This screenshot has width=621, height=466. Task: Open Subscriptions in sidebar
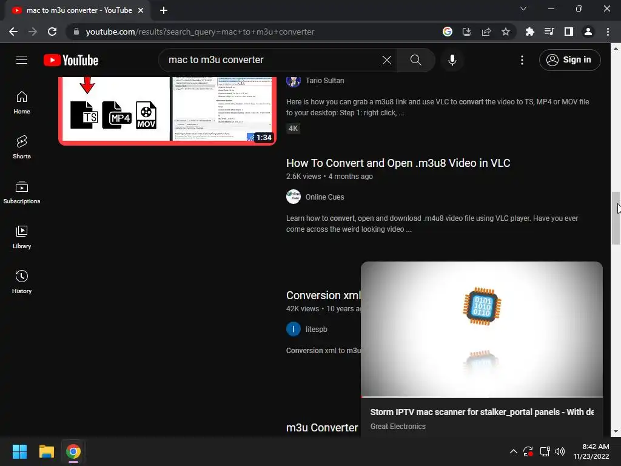coord(22,192)
